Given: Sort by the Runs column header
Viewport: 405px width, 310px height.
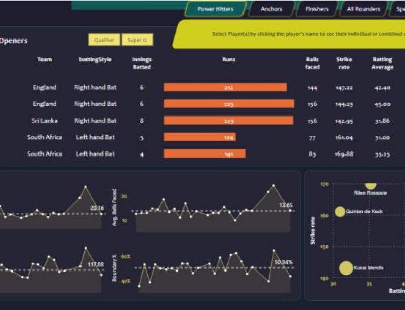Looking at the screenshot, I should click(229, 59).
